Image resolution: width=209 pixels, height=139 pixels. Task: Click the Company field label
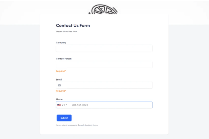(61, 42)
